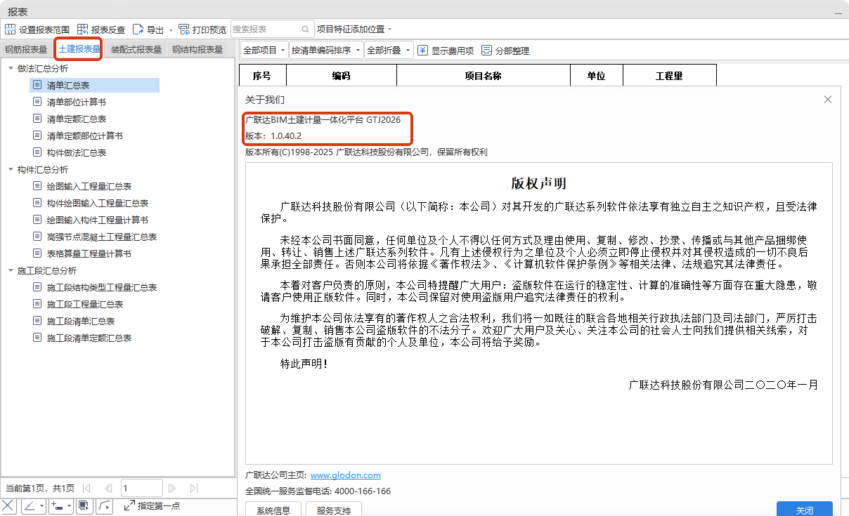The height and width of the screenshot is (516, 849).
Task: Open the angle tool dropdown arrow
Action: pyautogui.click(x=42, y=505)
